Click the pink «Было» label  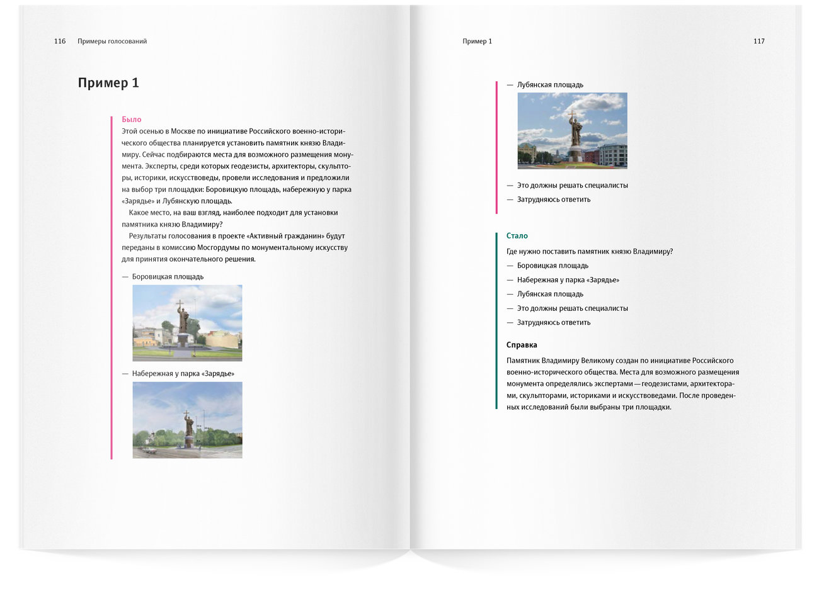click(x=132, y=120)
